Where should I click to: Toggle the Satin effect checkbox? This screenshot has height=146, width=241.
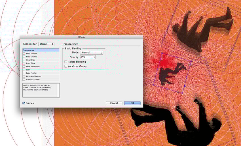(24, 70)
